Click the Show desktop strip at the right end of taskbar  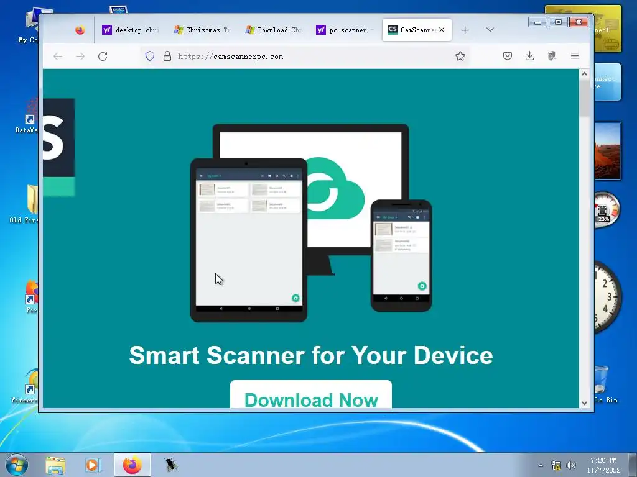click(x=633, y=465)
